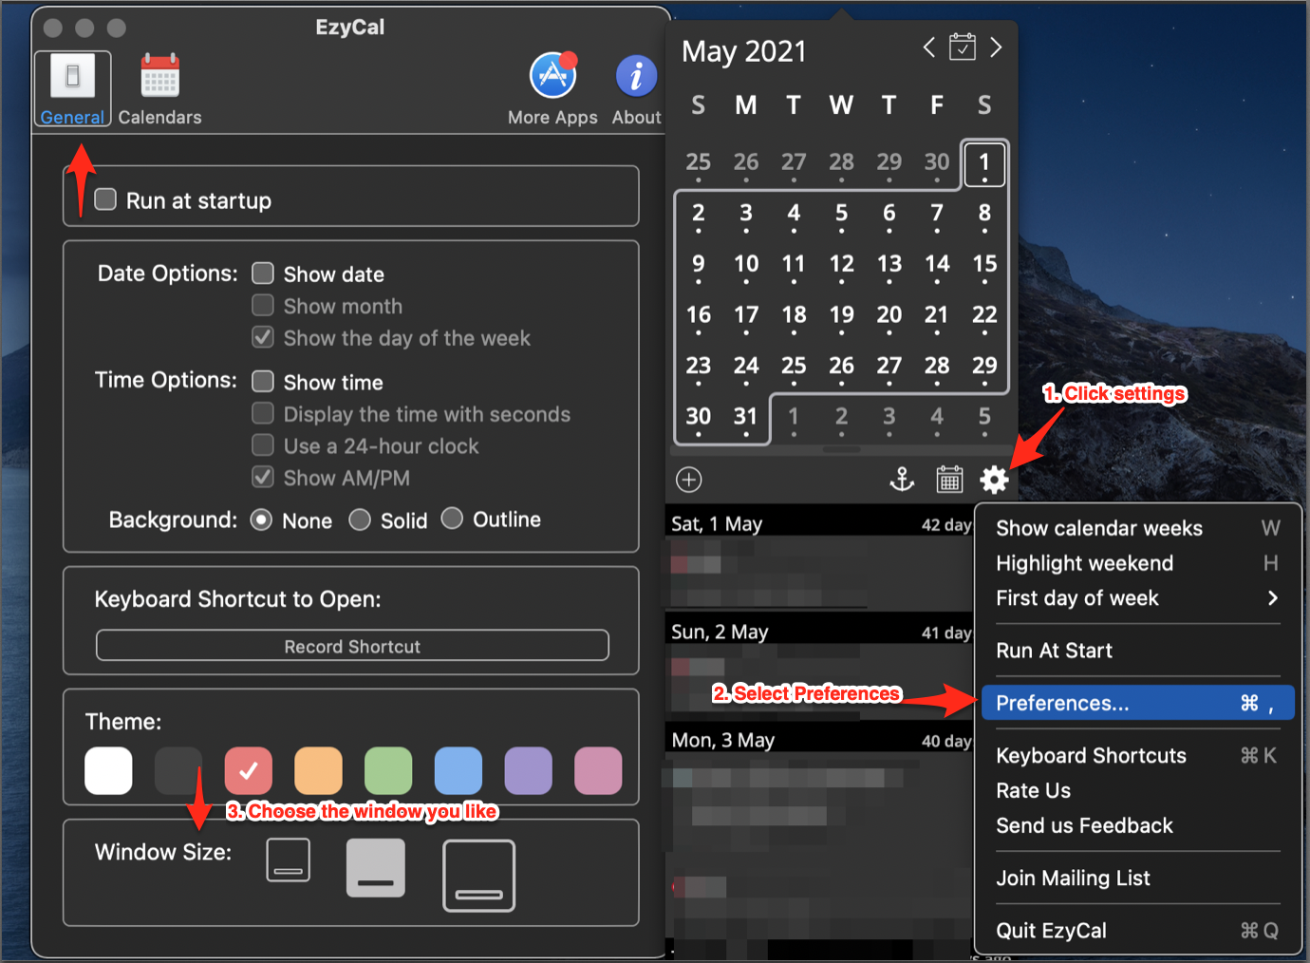Select April 25 in calendar
The height and width of the screenshot is (963, 1310).
point(699,164)
